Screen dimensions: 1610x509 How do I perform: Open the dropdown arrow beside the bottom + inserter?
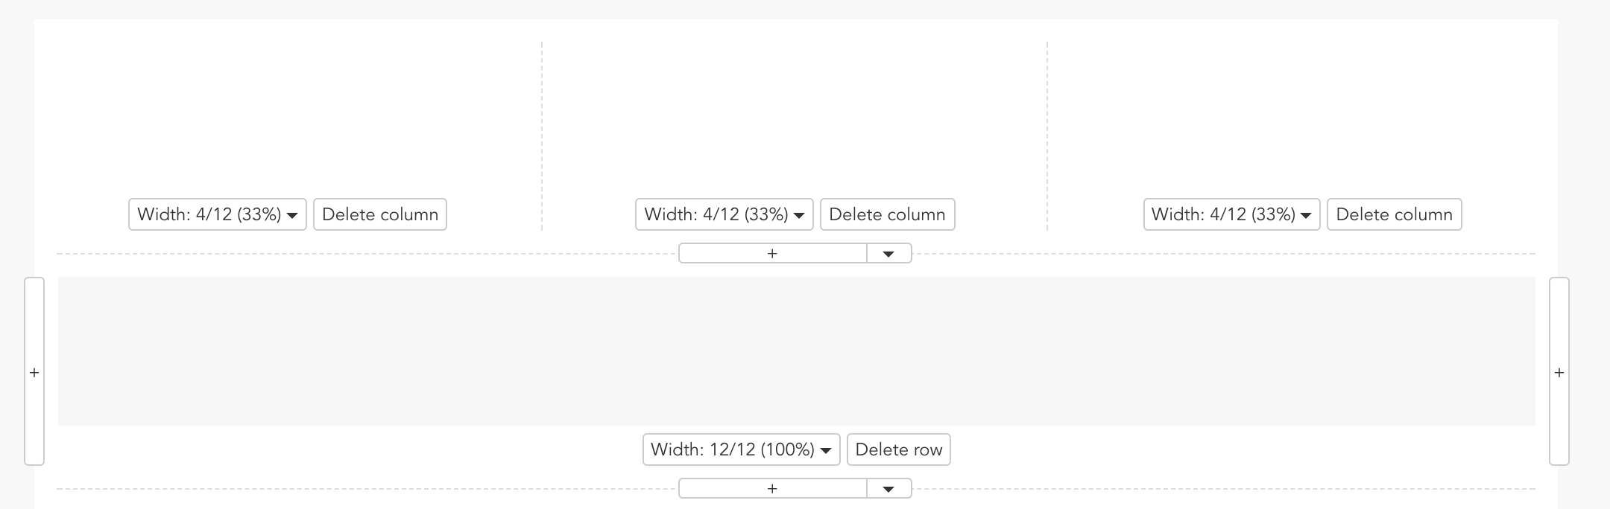tap(888, 488)
